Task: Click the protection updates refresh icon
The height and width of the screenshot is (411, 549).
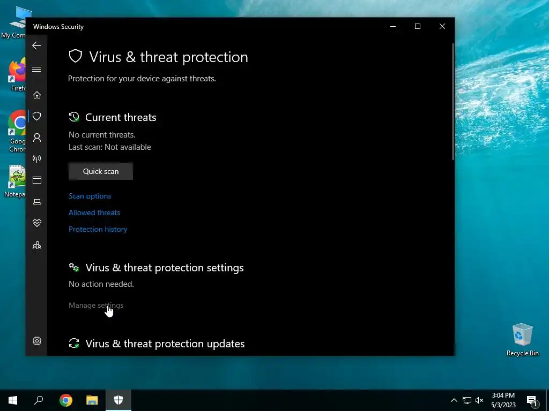Action: (x=74, y=343)
